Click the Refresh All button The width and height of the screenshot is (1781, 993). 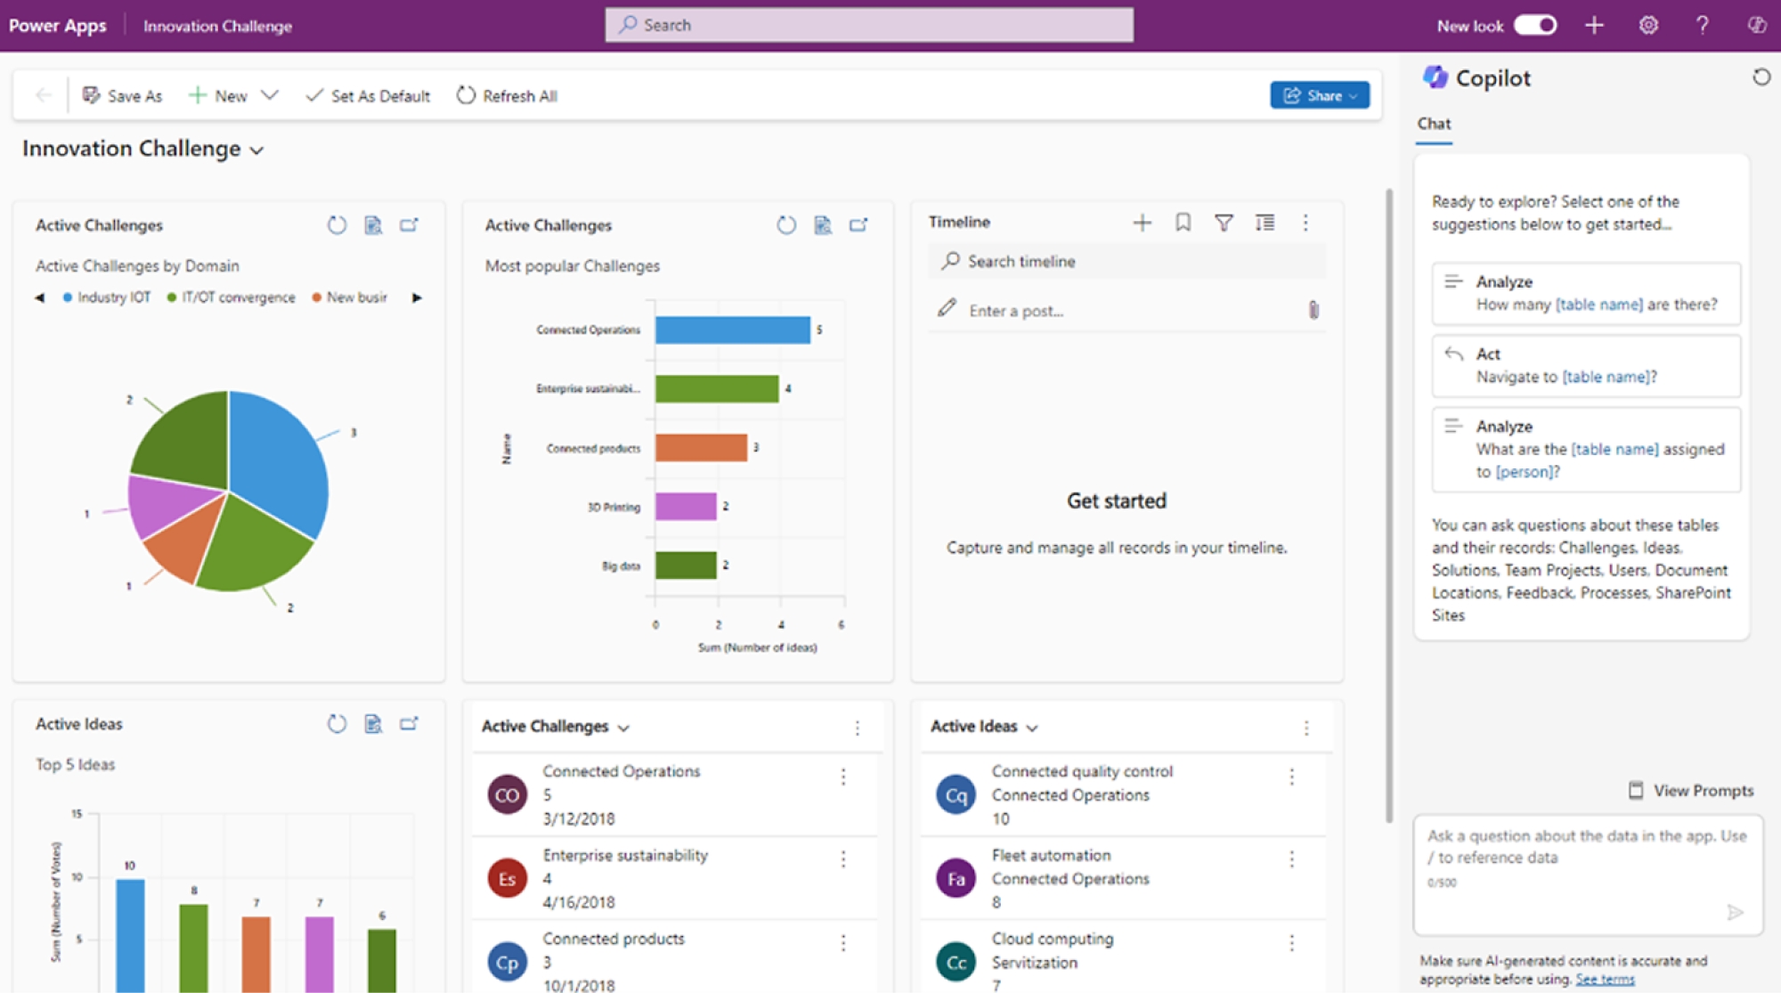click(506, 95)
